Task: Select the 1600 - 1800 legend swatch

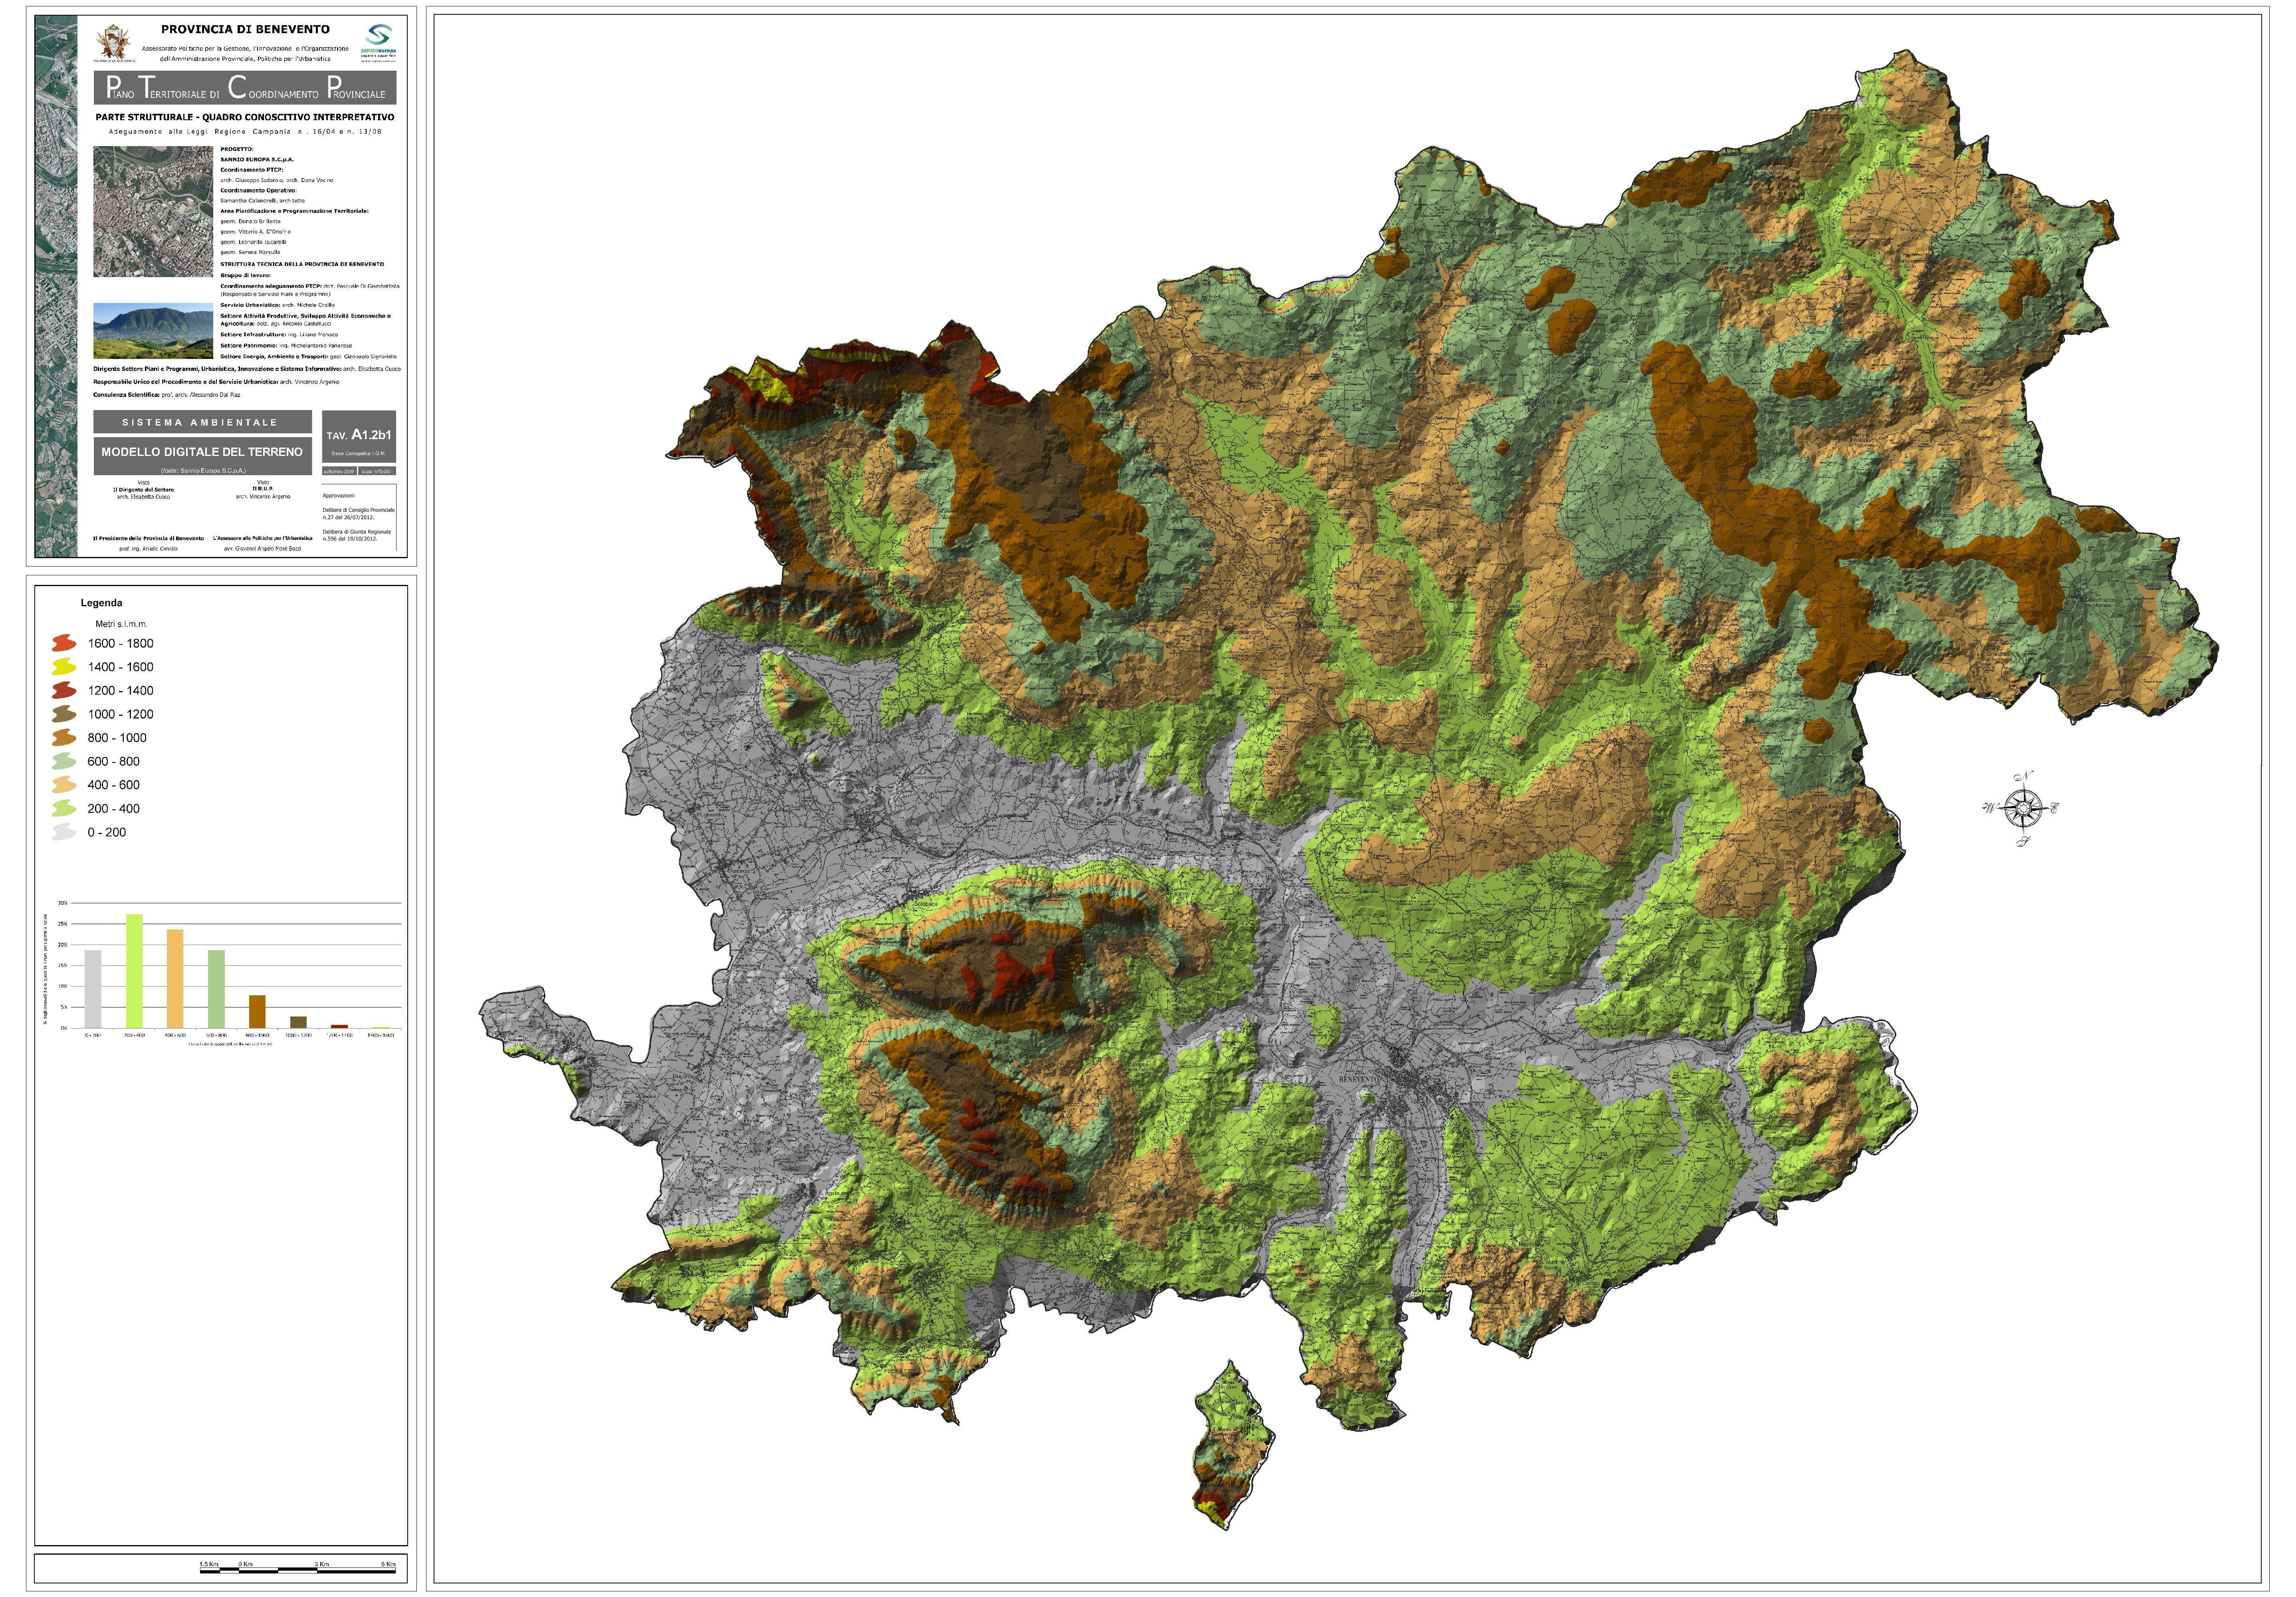Action: (x=64, y=643)
